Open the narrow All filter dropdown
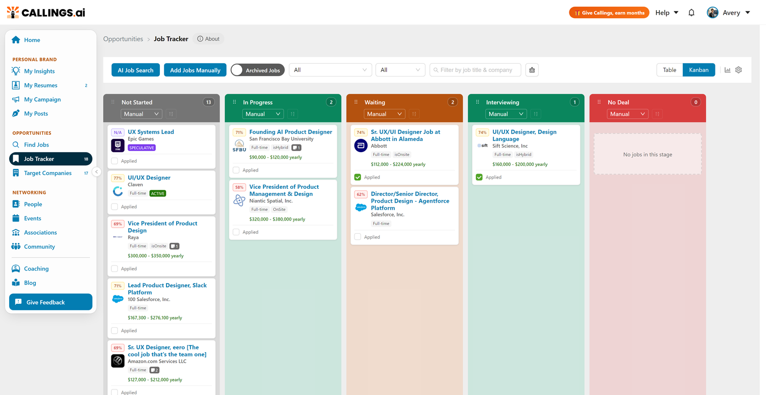Viewport: 766px width, 395px height. tap(400, 70)
